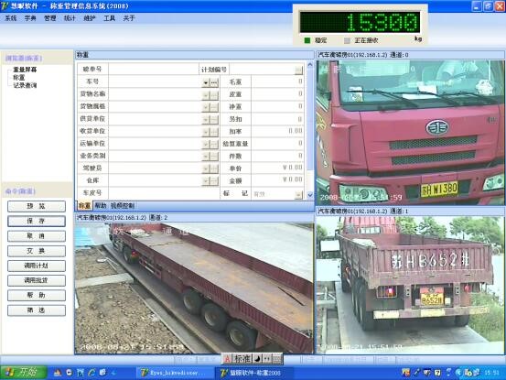
Task: Click the moon icon on IME bar
Action: 258,358
